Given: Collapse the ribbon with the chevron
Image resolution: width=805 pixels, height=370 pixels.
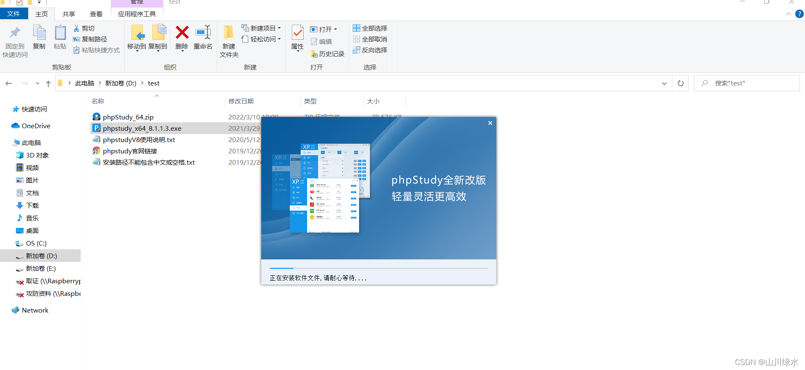Looking at the screenshot, I should tap(788, 14).
